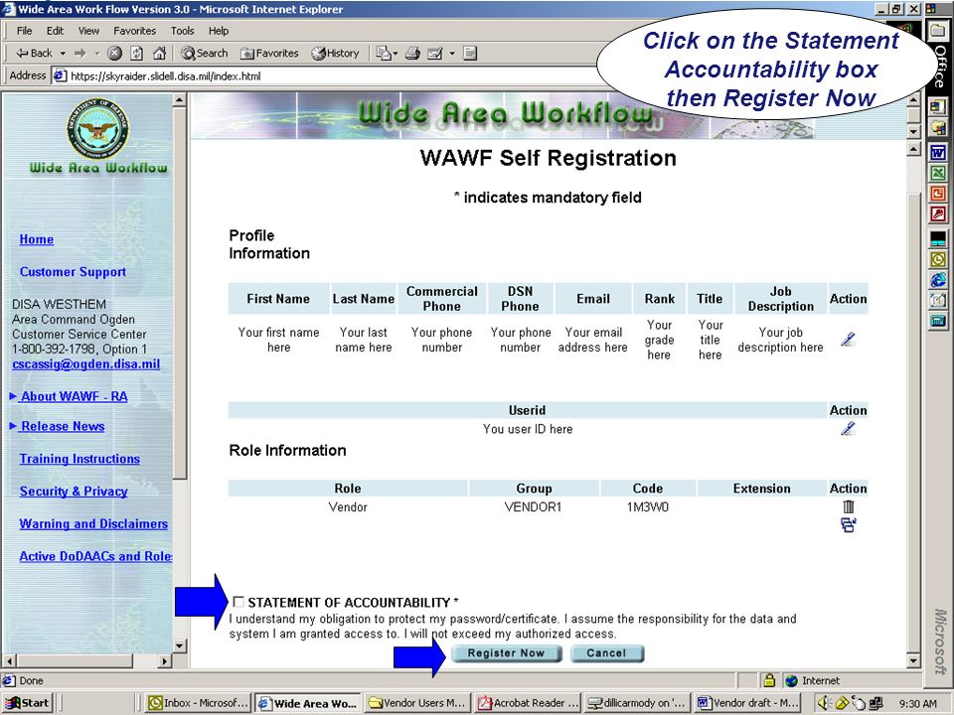Click the Start button on the taskbar

27,703
